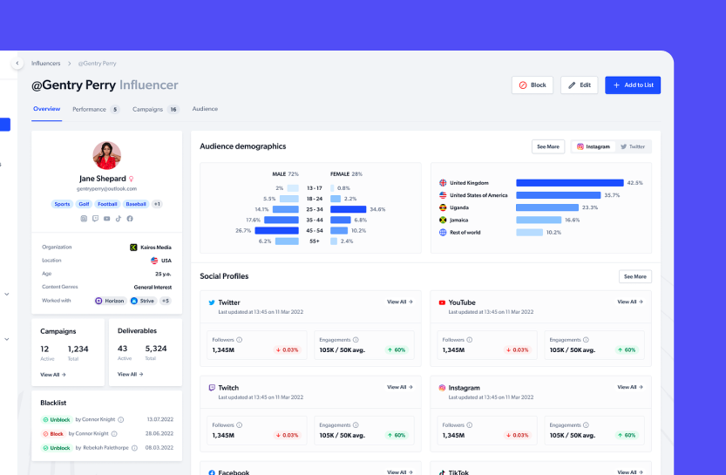
Task: Open the YouTube icon under Jane Shepard
Action: pyautogui.click(x=107, y=219)
